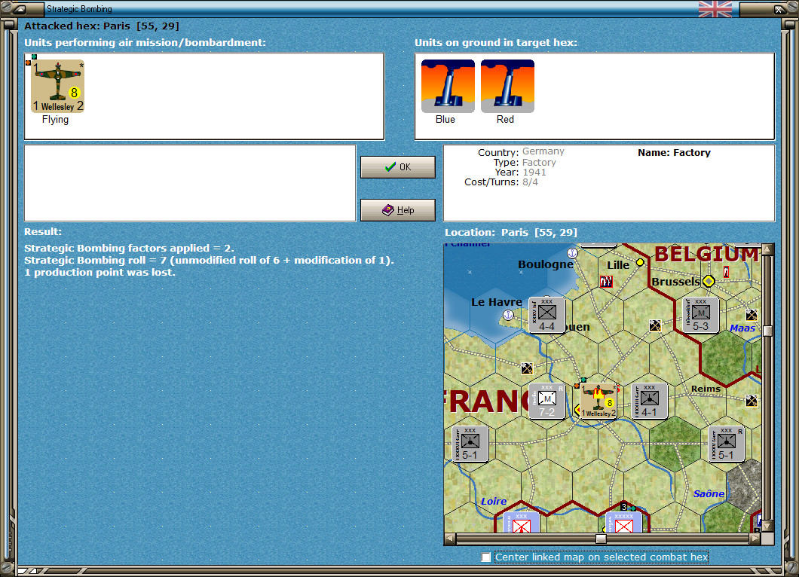Click the 'Year: 1941' field
Screen dimensions: 799x577
520,172
